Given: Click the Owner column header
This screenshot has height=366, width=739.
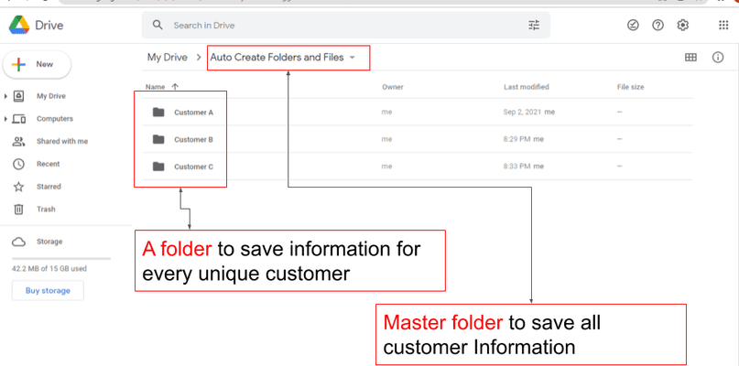Looking at the screenshot, I should (393, 87).
